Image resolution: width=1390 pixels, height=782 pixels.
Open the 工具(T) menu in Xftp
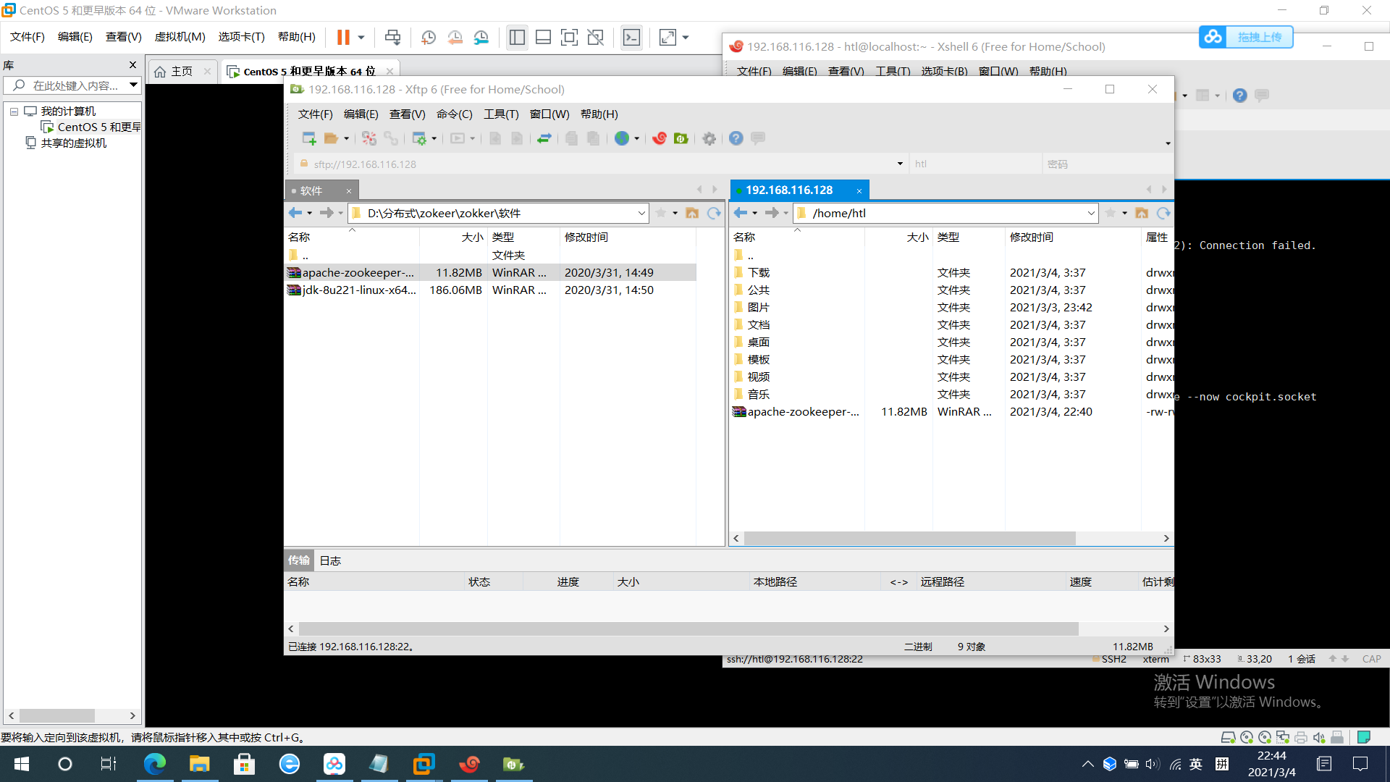pyautogui.click(x=501, y=114)
